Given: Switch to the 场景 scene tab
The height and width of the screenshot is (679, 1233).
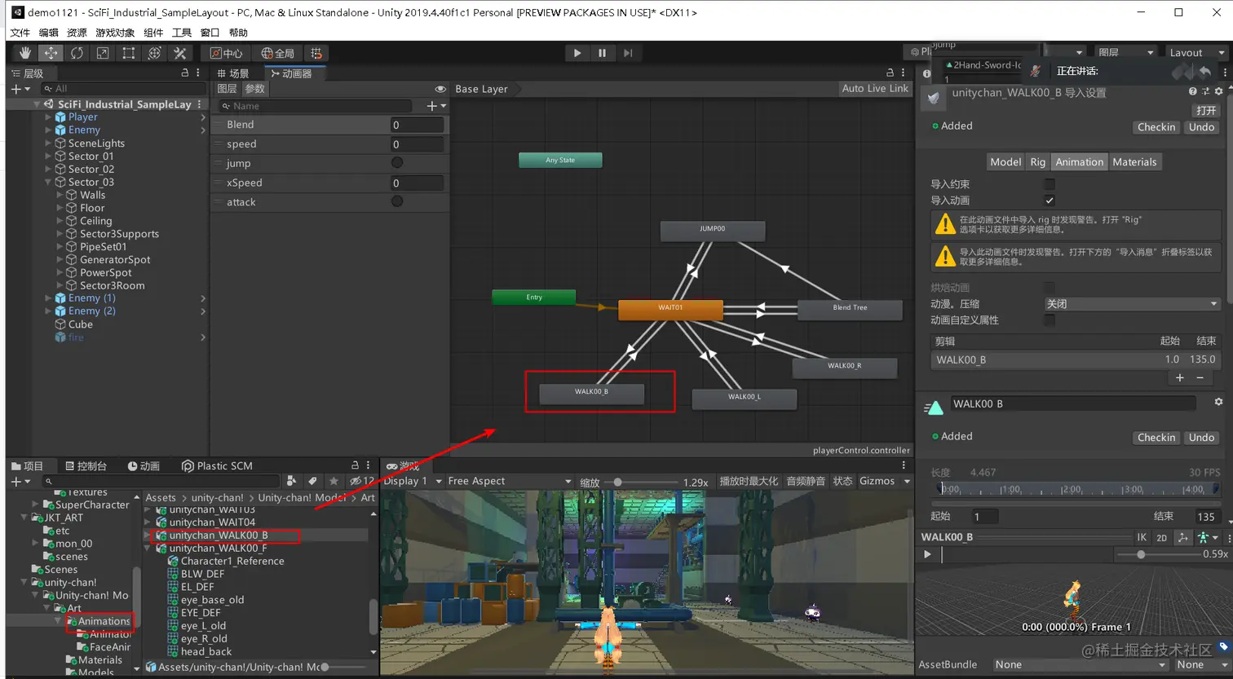Looking at the screenshot, I should coord(233,73).
